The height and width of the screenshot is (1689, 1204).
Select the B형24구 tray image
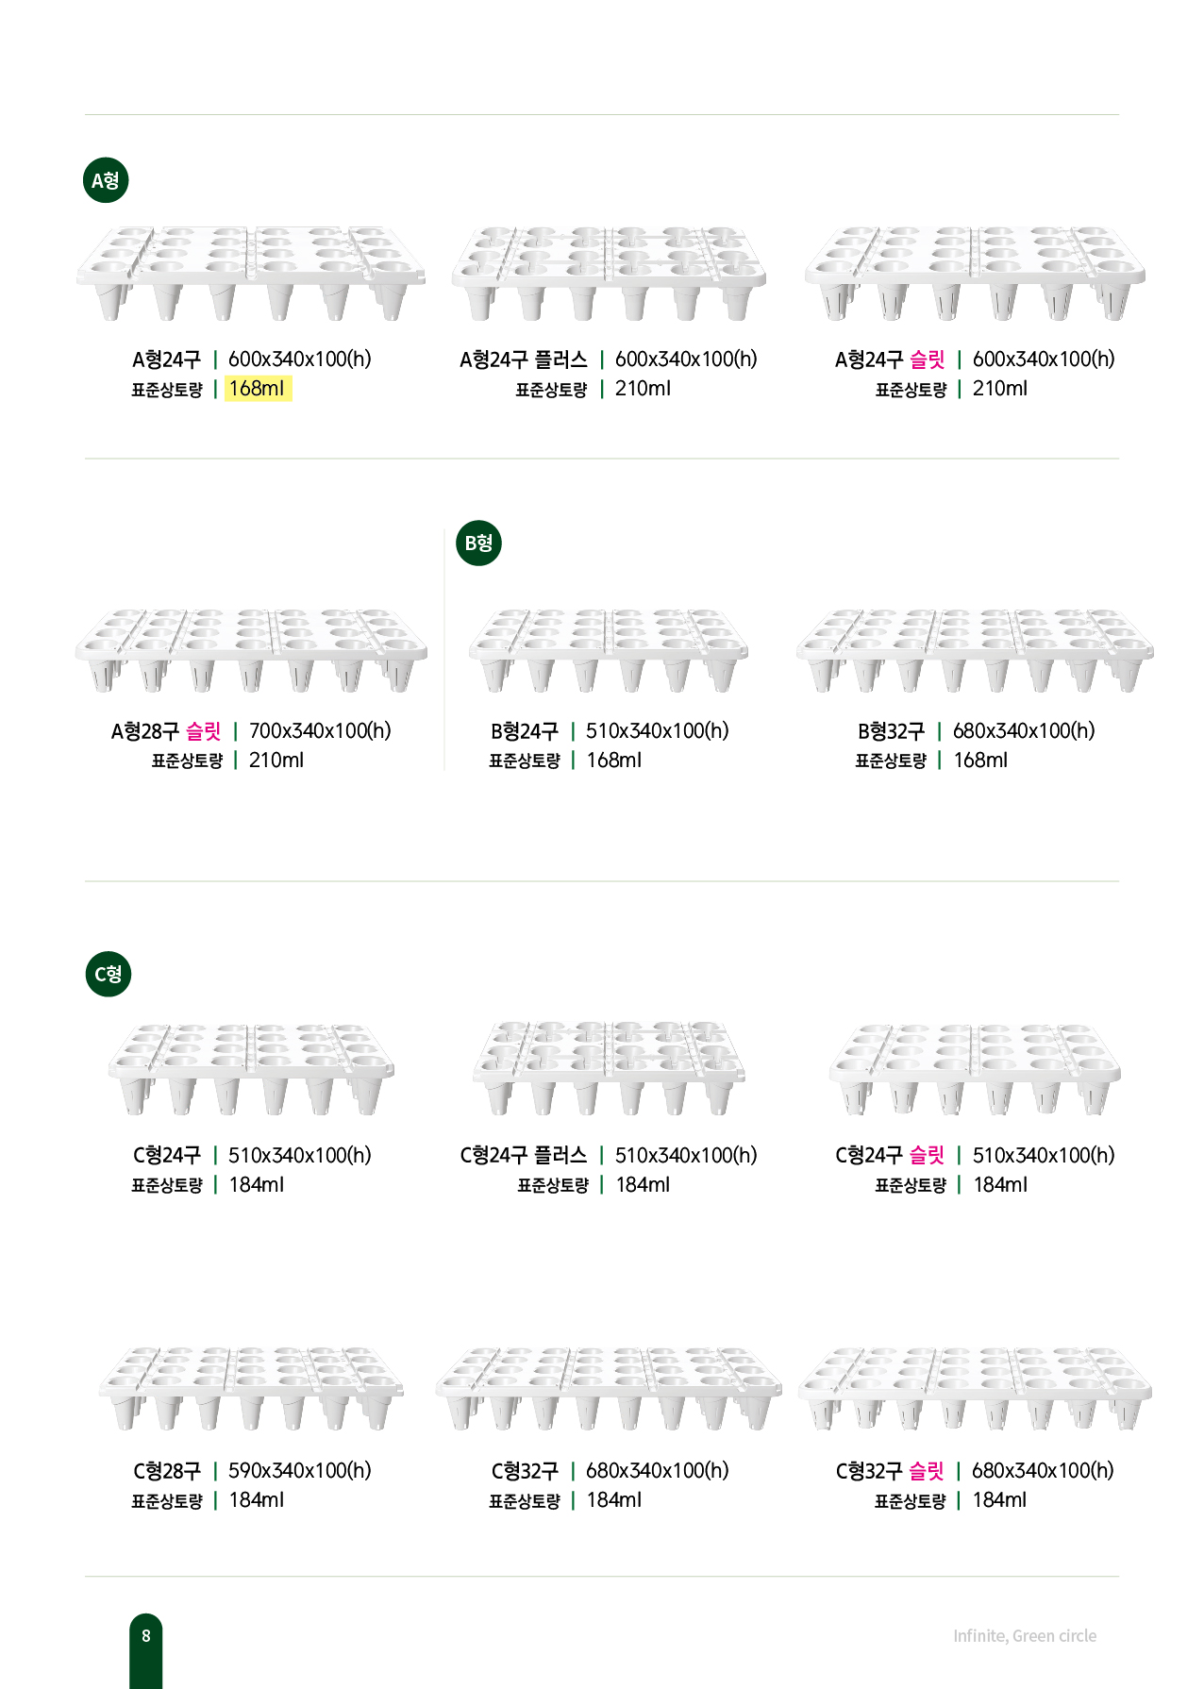(609, 649)
